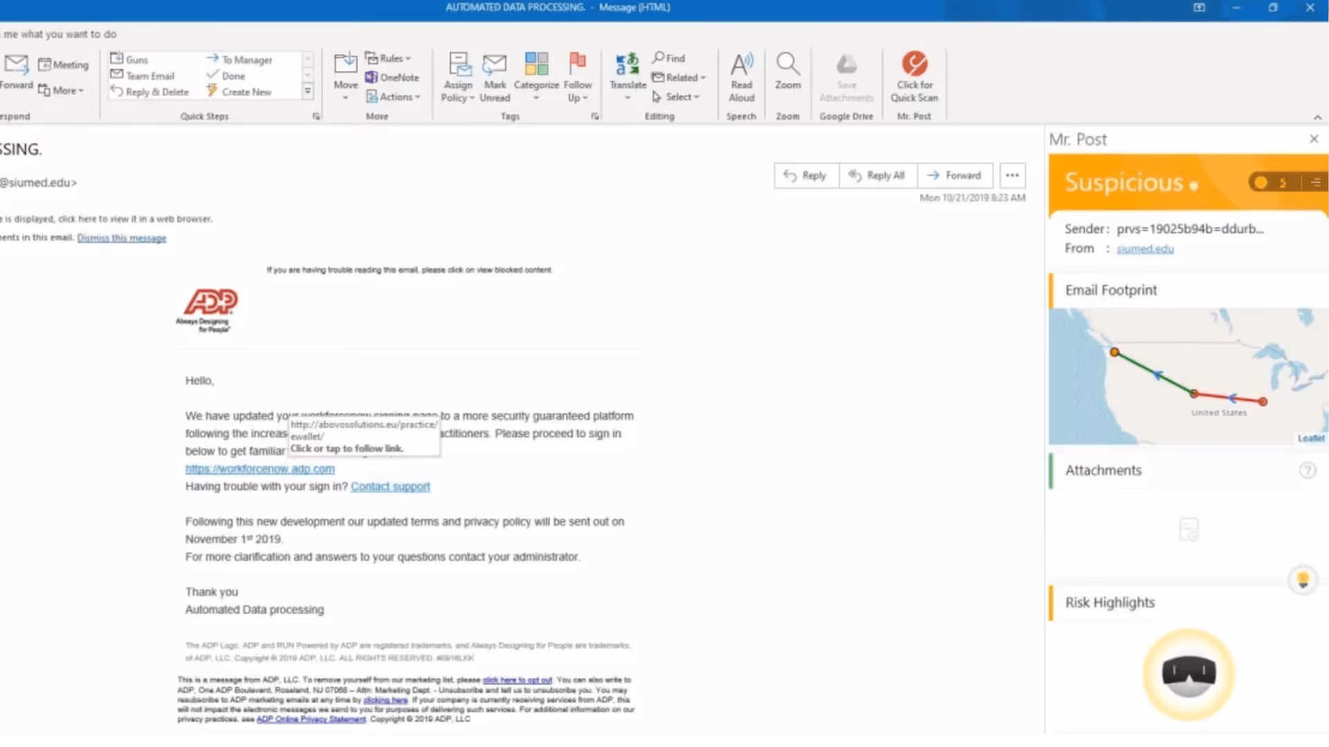Click the Contact support link
This screenshot has width=1329, height=747.
point(390,486)
